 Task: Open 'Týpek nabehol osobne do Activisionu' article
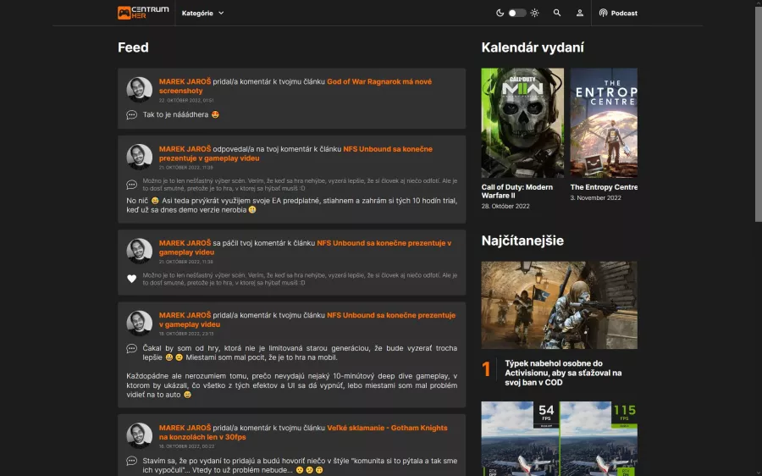563,373
